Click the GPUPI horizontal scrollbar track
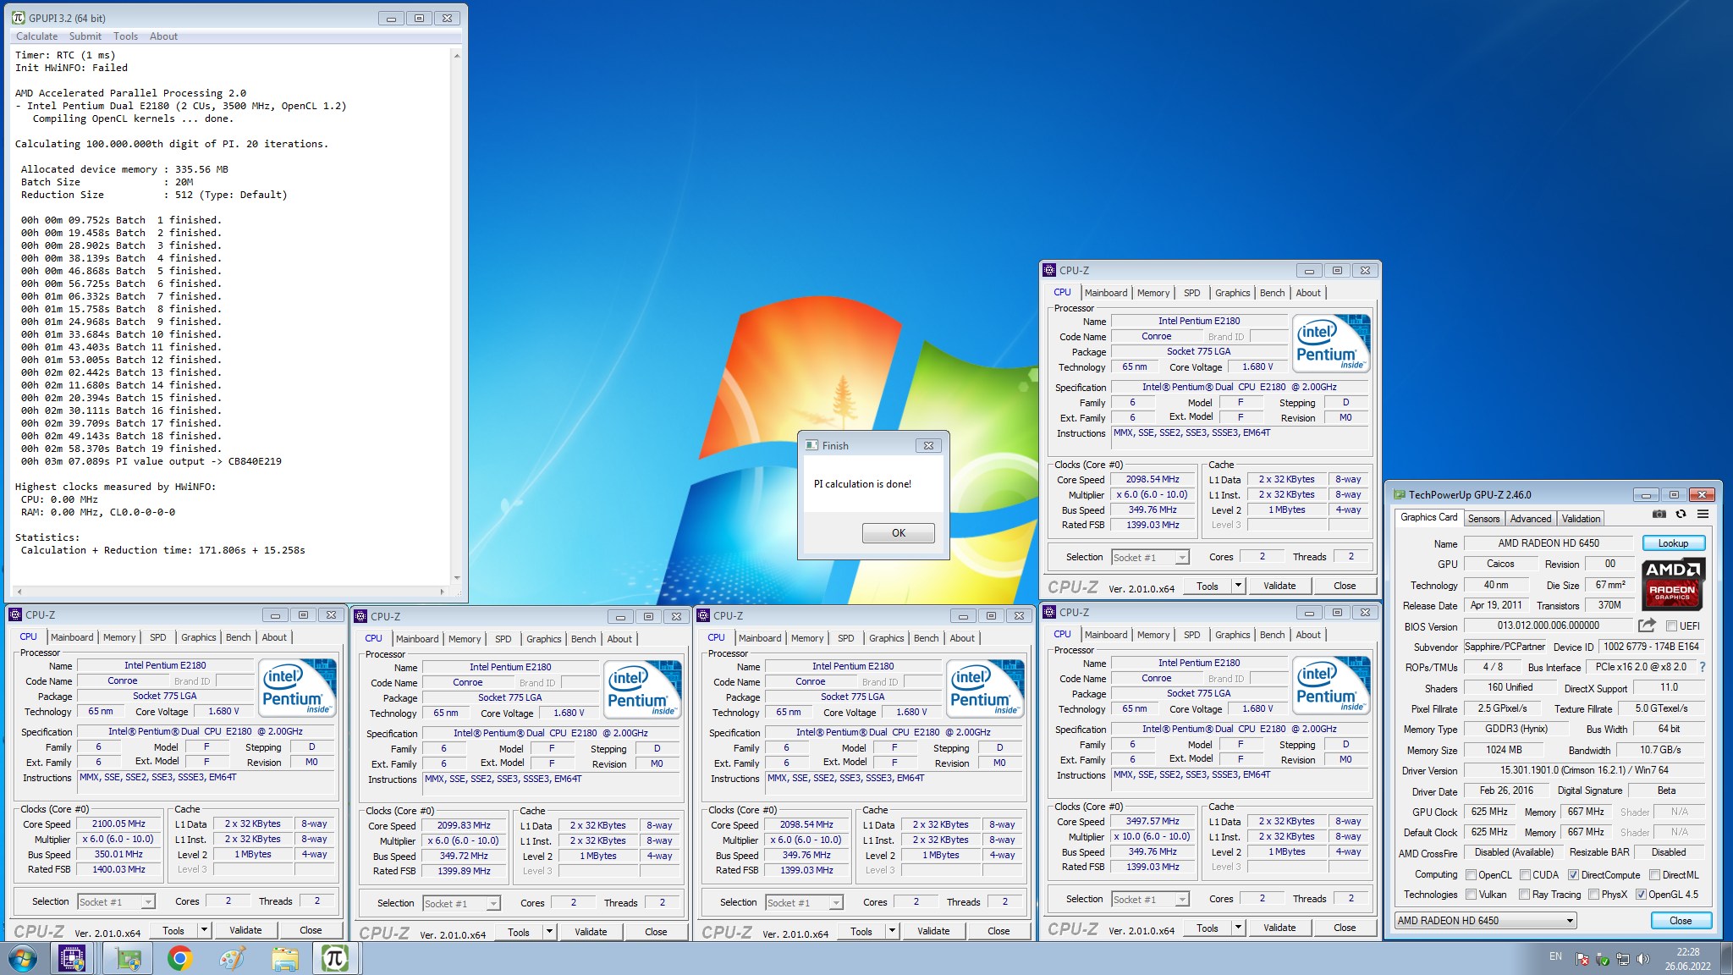 (230, 592)
